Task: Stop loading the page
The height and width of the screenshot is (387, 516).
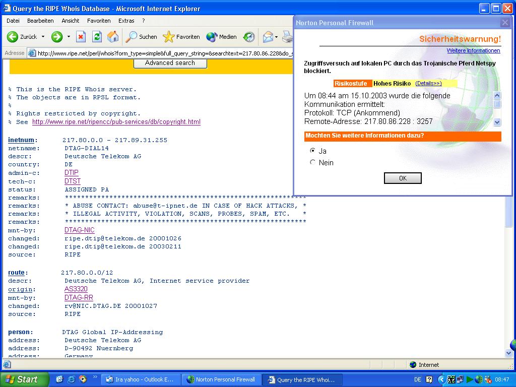Action: tap(81, 37)
